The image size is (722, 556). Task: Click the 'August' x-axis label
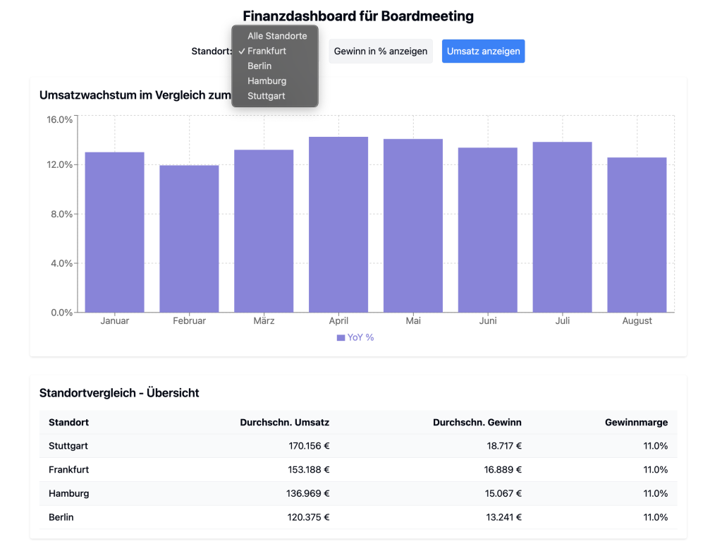pos(637,320)
